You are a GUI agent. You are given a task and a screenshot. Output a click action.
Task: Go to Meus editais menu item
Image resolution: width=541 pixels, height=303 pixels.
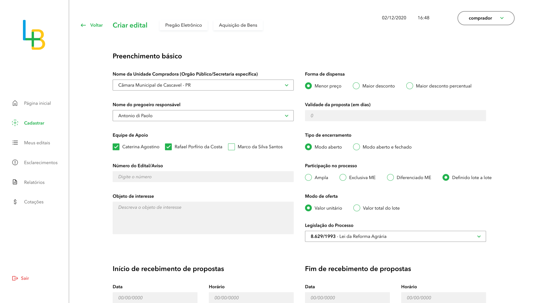[37, 143]
